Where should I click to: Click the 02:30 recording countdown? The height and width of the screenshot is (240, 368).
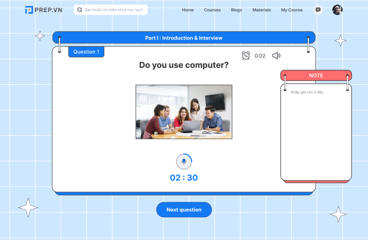click(184, 178)
